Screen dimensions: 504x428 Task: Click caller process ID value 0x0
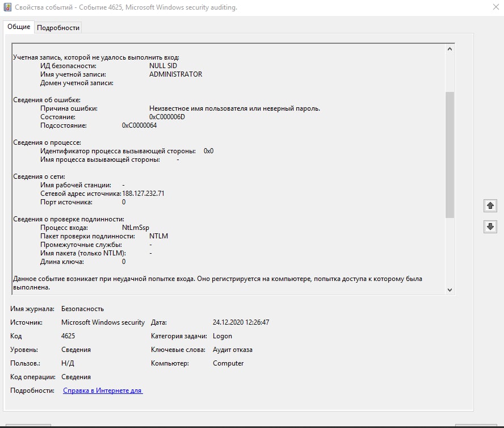coord(209,151)
